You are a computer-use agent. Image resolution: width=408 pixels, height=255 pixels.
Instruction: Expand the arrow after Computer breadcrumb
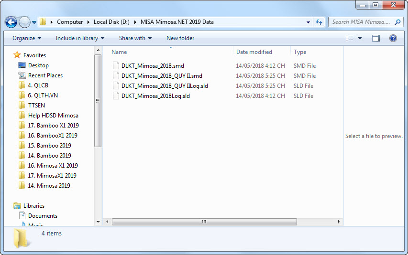click(x=88, y=22)
